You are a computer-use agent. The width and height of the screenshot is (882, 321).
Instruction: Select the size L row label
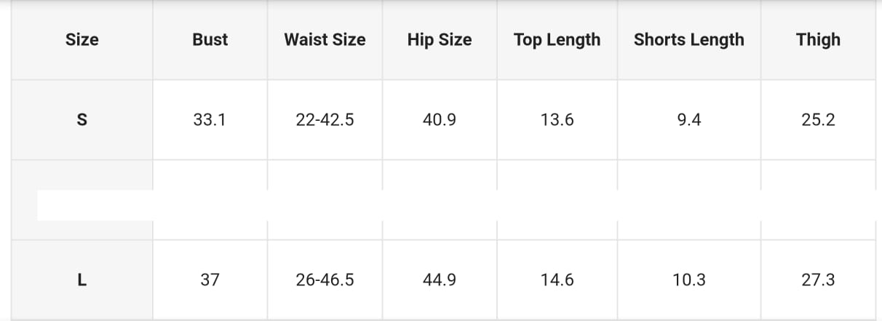point(82,280)
